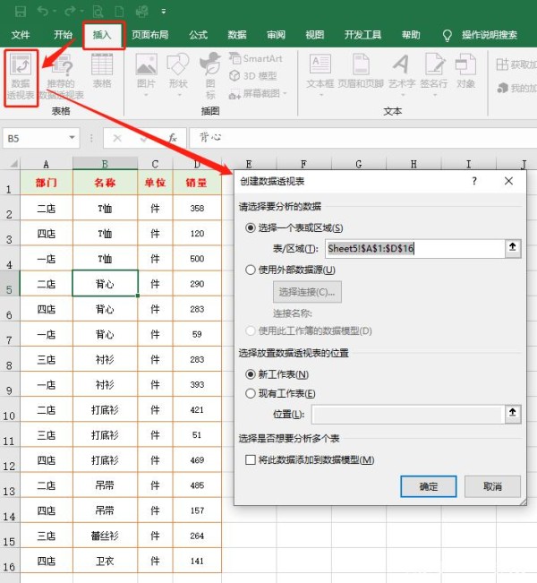Image resolution: width=537 pixels, height=583 pixels.
Task: Open Header and Footer (页眉和页脚)
Action: click(361, 72)
